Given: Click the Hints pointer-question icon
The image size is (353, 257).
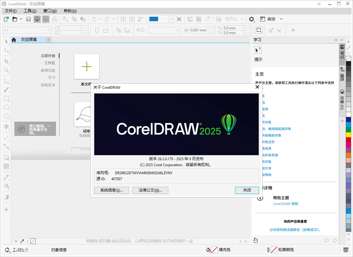Looking at the screenshot, I should 258,50.
